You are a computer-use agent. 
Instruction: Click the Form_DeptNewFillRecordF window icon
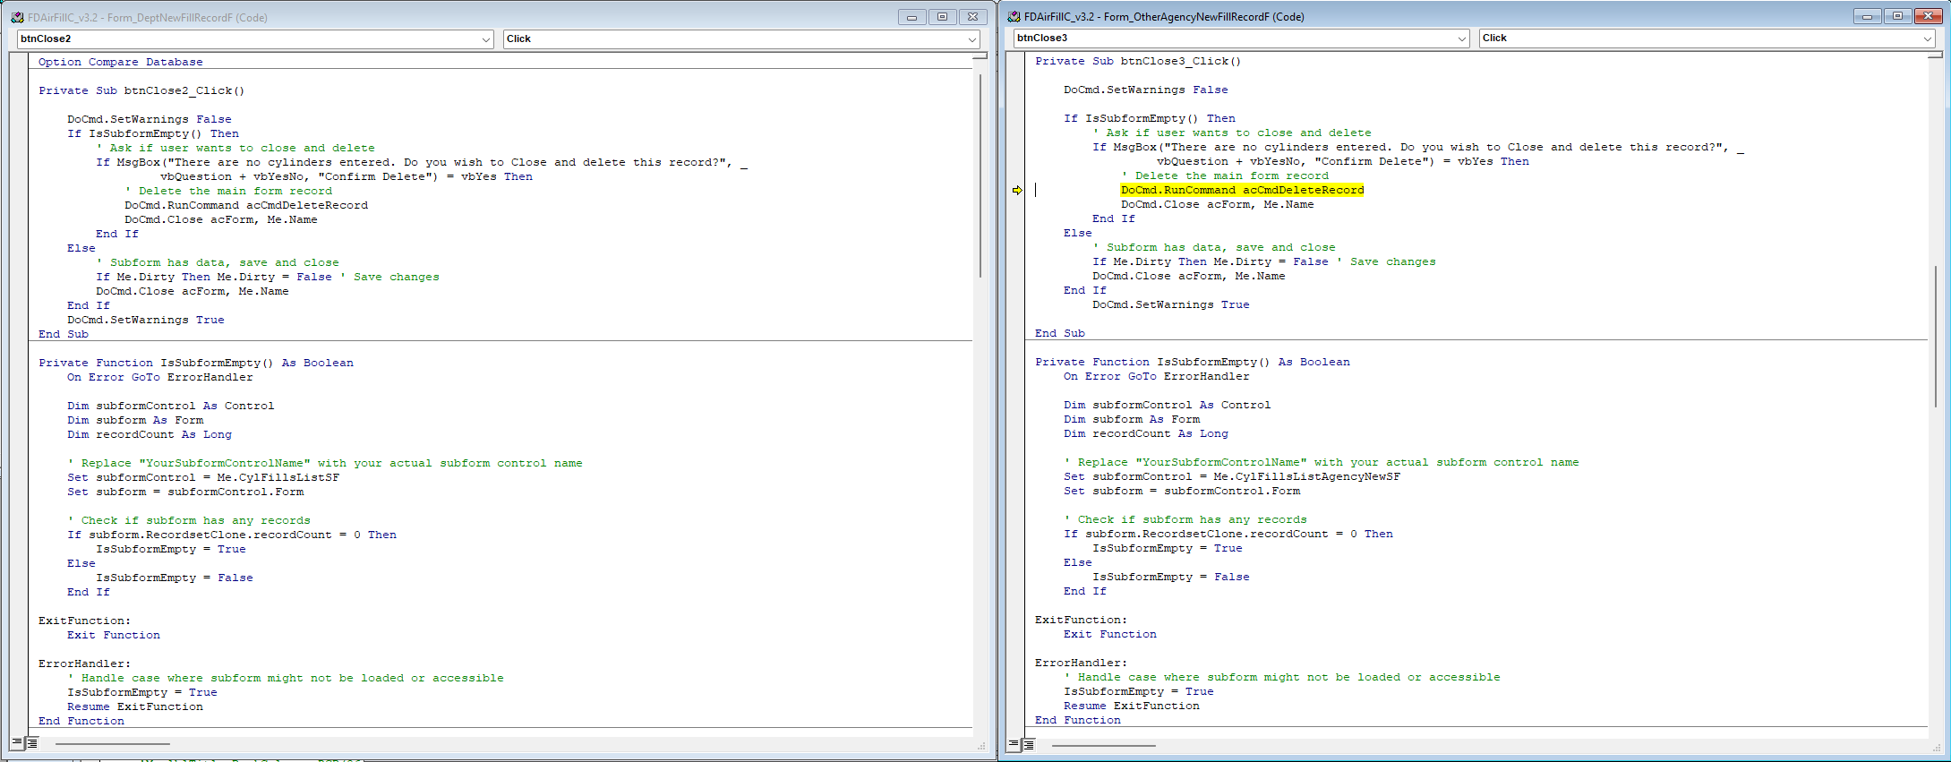pyautogui.click(x=17, y=17)
